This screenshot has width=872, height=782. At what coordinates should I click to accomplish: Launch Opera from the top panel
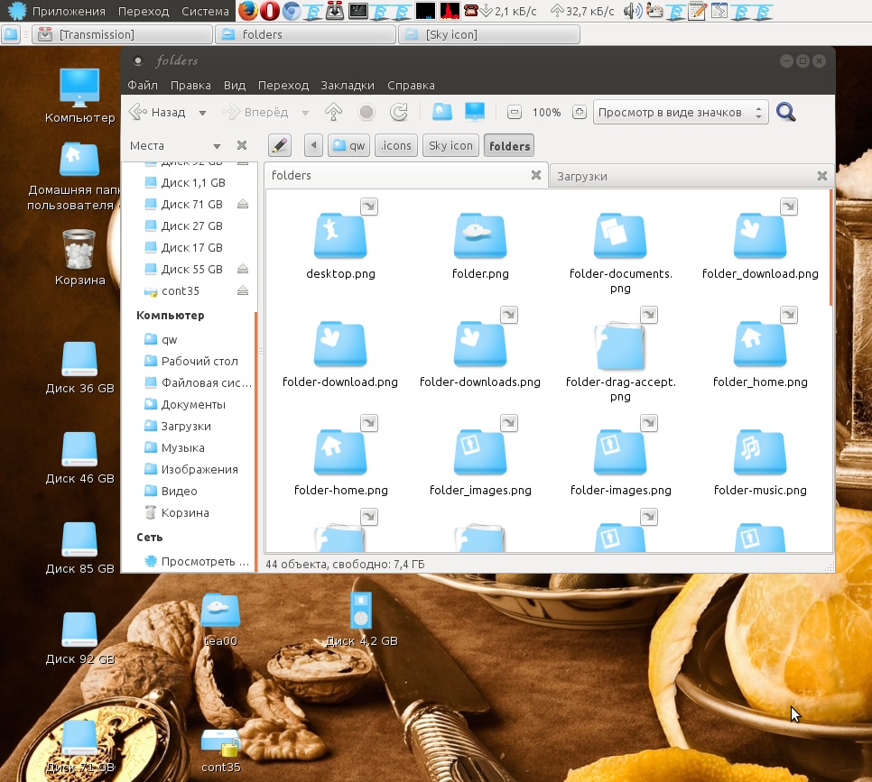coord(270,11)
